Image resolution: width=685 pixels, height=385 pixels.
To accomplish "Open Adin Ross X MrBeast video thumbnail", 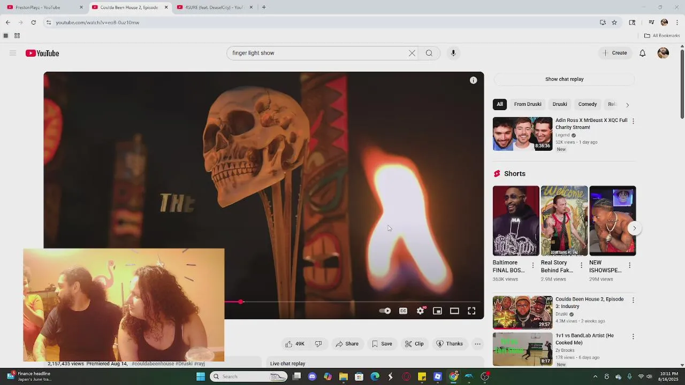I will pyautogui.click(x=522, y=134).
